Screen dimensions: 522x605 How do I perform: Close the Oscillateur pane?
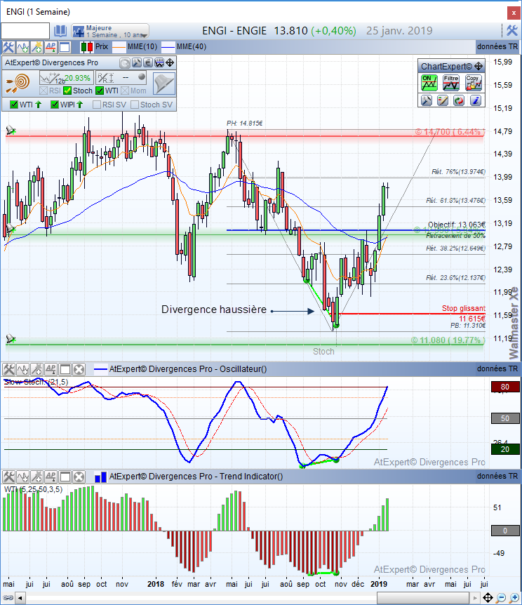click(79, 370)
